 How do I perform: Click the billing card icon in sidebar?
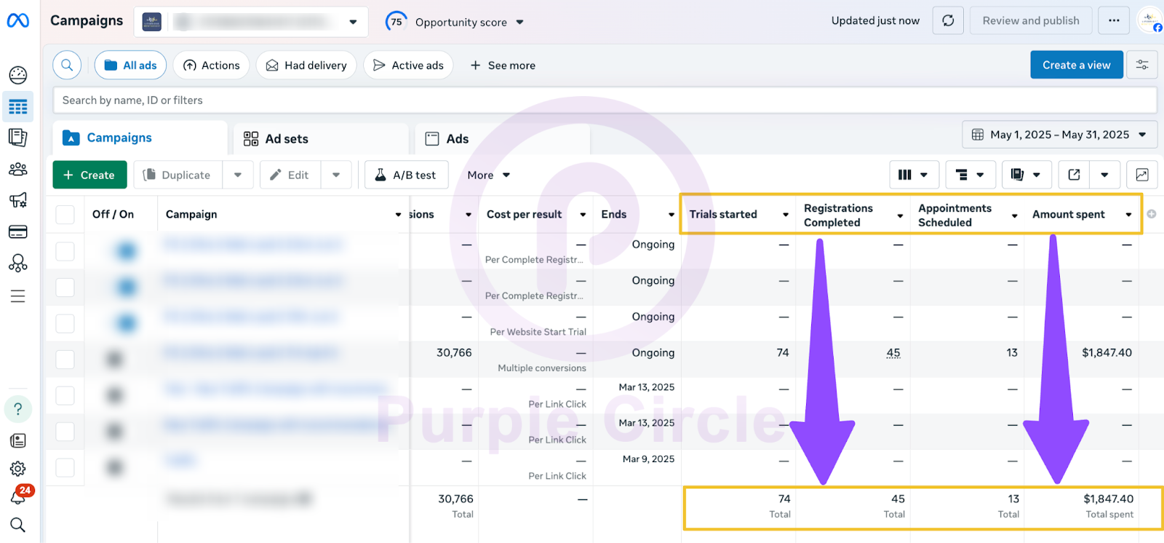pos(18,232)
